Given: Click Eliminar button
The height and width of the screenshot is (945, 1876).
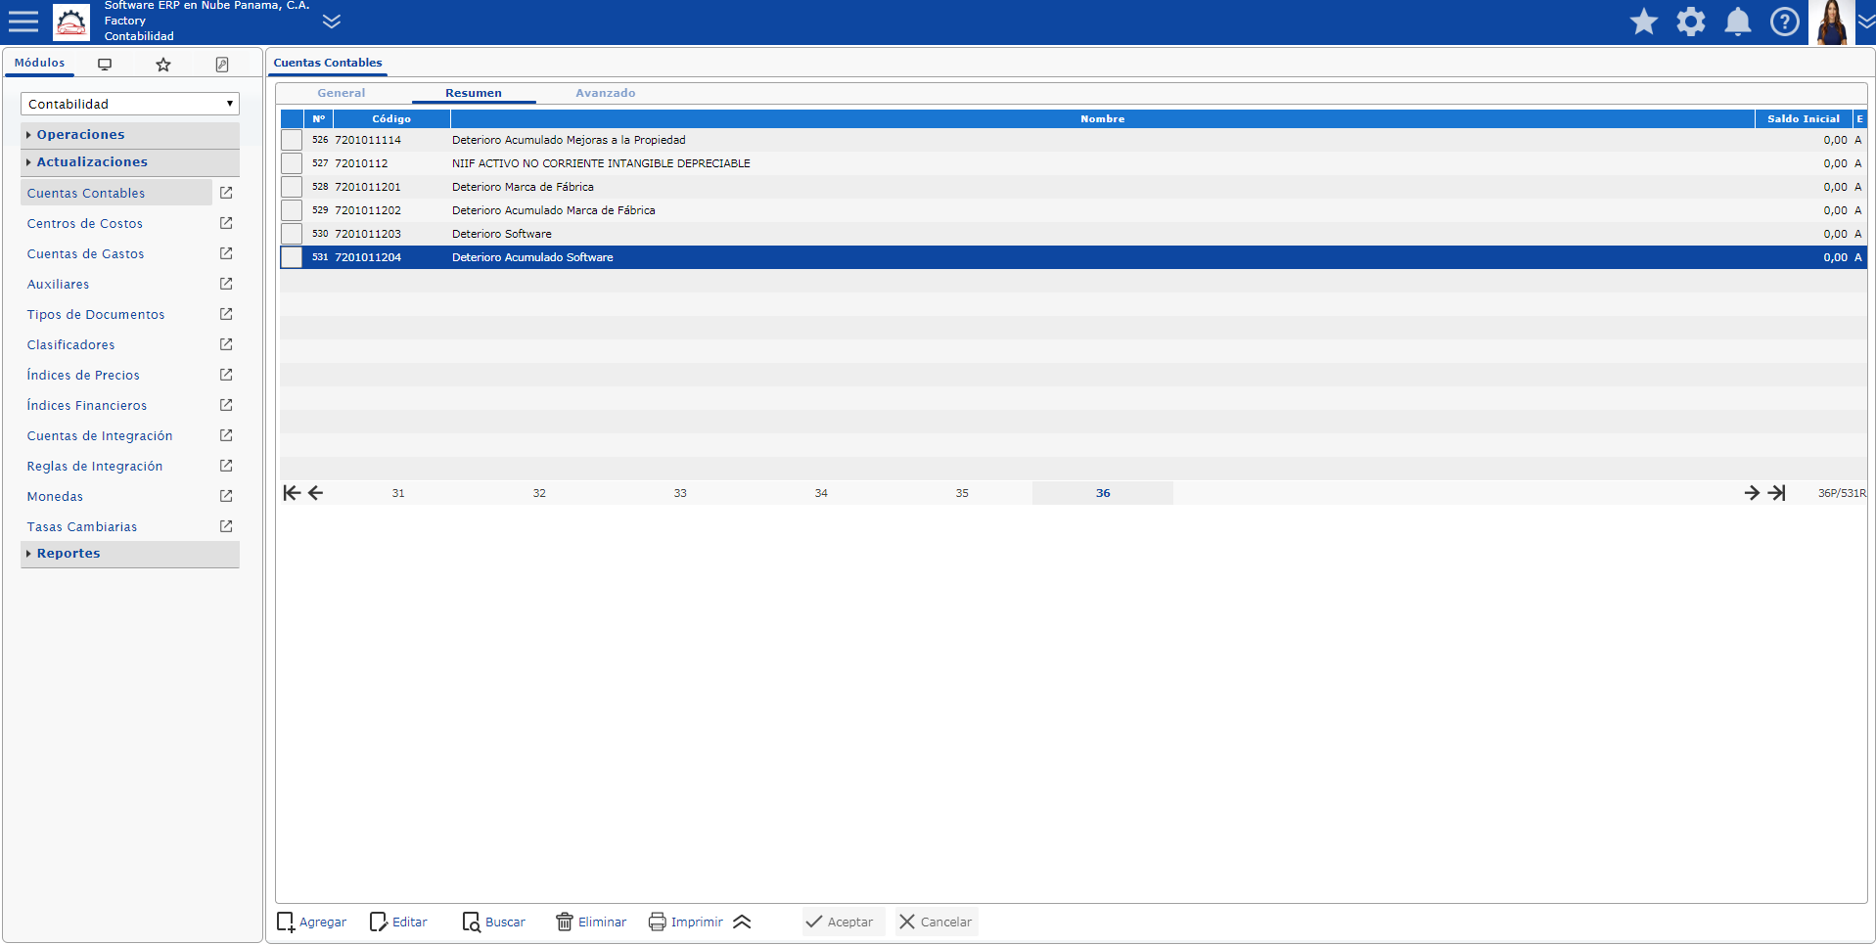Looking at the screenshot, I should [x=591, y=922].
